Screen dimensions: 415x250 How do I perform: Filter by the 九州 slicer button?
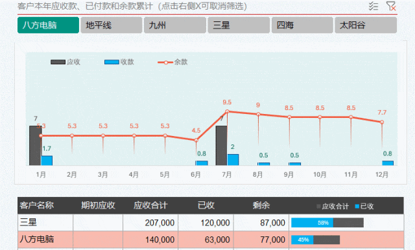coord(175,25)
